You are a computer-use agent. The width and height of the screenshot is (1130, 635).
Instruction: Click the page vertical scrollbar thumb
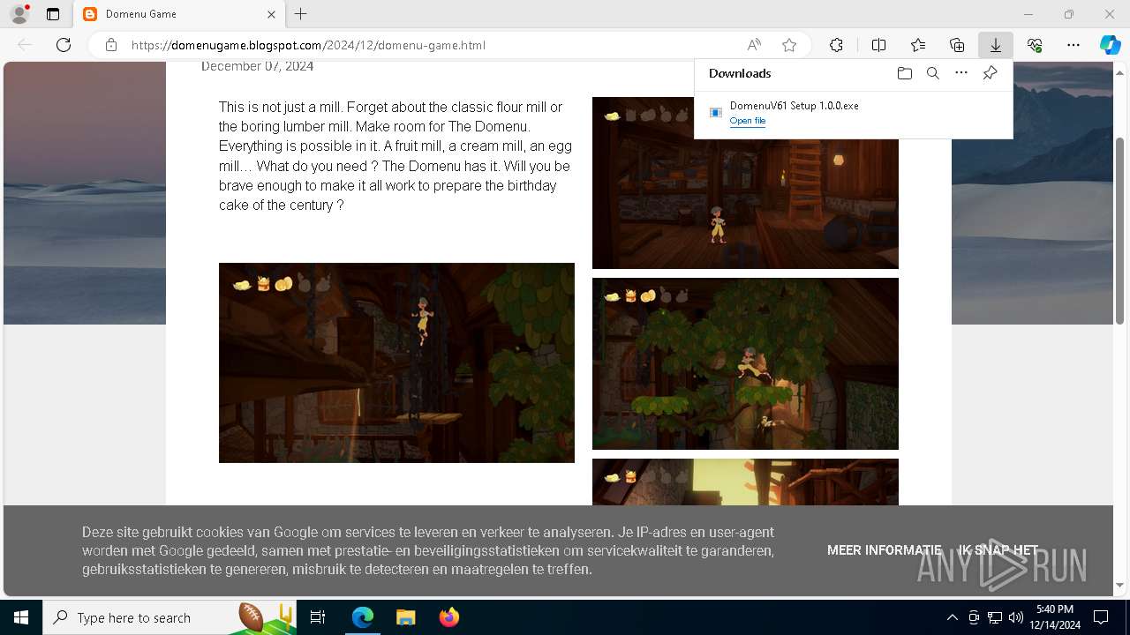1119,231
